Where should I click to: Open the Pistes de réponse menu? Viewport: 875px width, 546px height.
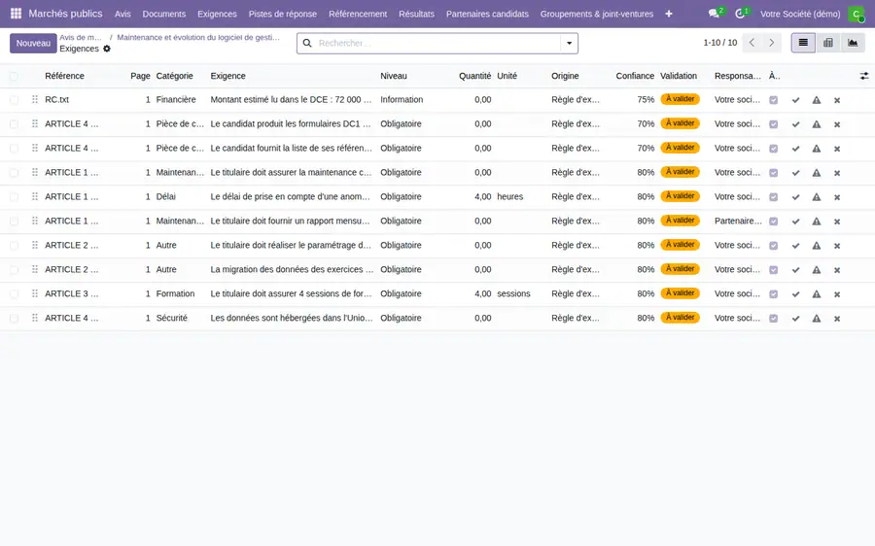[x=282, y=14]
